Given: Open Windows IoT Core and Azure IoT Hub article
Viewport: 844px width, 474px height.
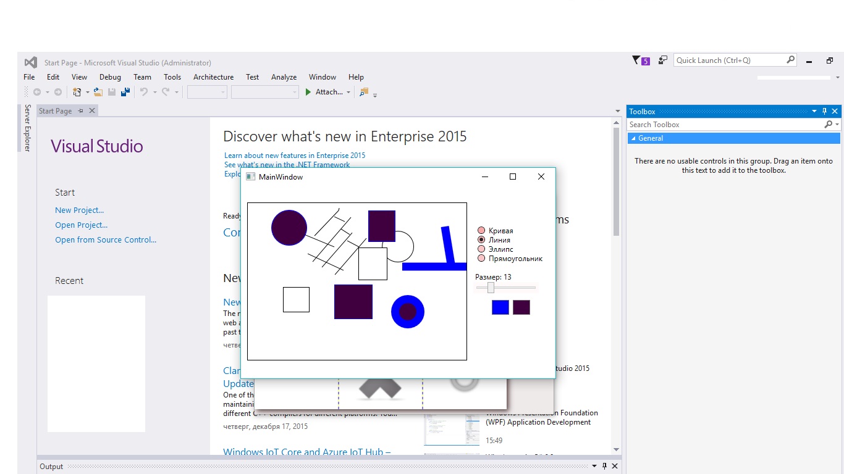Looking at the screenshot, I should tap(307, 452).
